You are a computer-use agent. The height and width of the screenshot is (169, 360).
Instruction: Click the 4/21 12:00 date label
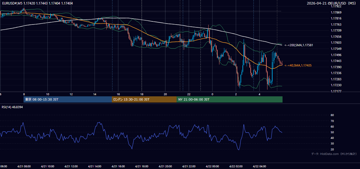[71, 166]
